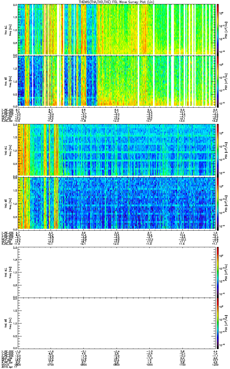Click the PSD color bar beside THE B-parallel

coord(218,323)
